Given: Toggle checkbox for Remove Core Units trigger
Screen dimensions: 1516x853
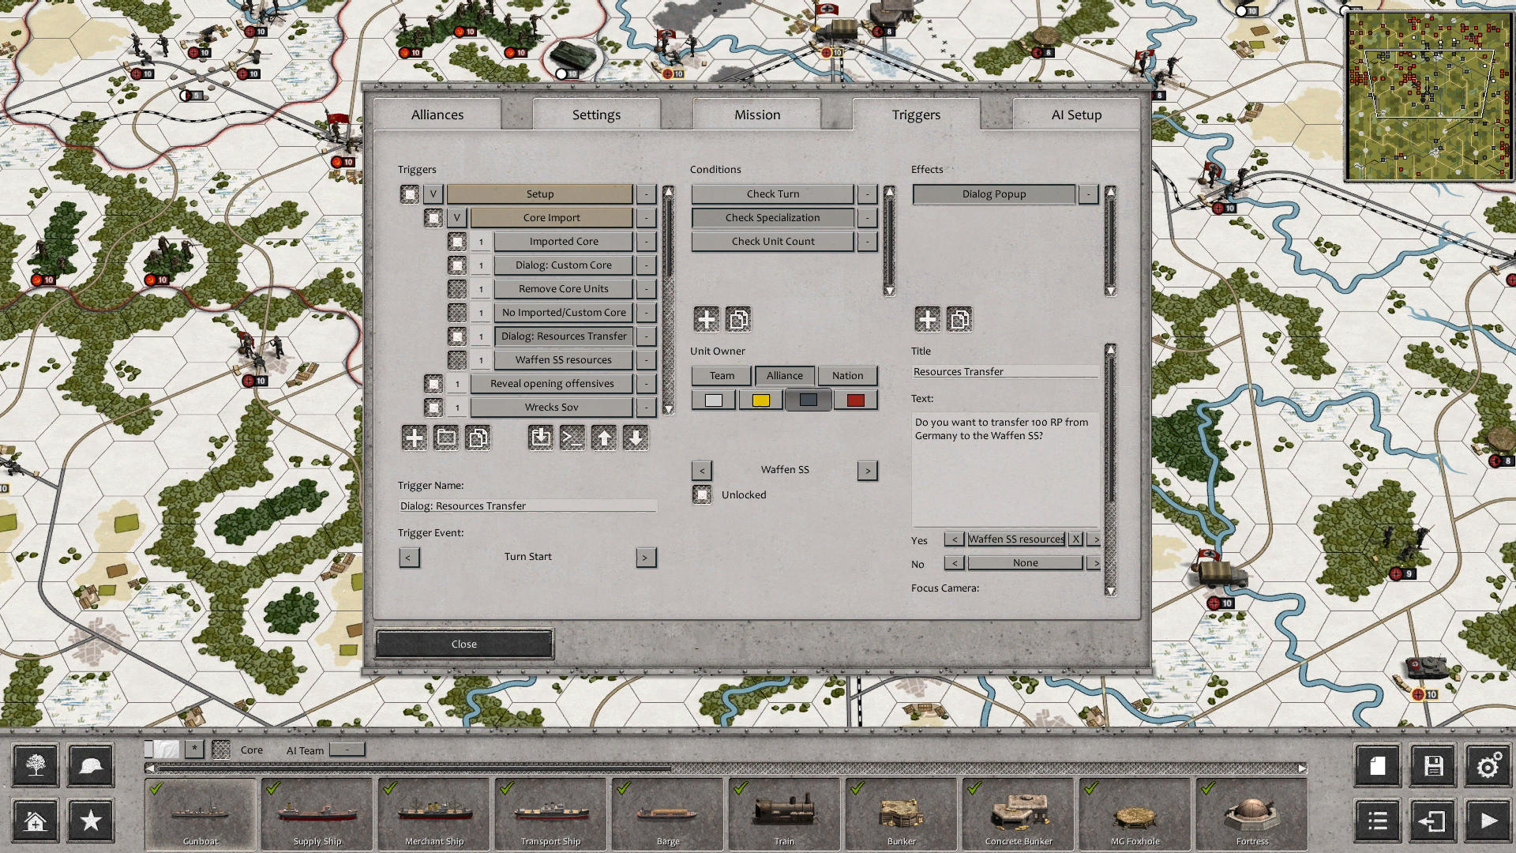Looking at the screenshot, I should tap(457, 288).
